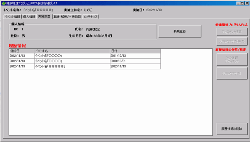The width and height of the screenshot is (250, 142).
Task: Click the red 履歴情報 heading
Action: 17,46
